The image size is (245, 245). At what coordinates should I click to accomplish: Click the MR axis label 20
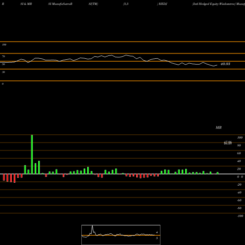coord(239,169)
